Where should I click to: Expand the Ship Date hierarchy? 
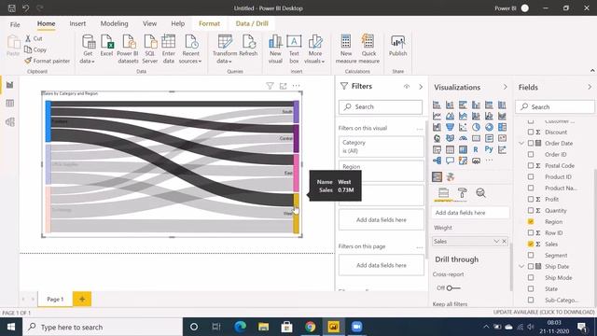coord(521,266)
